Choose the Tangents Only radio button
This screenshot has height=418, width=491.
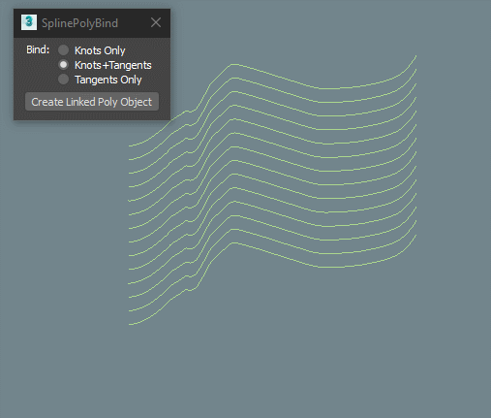coord(63,80)
